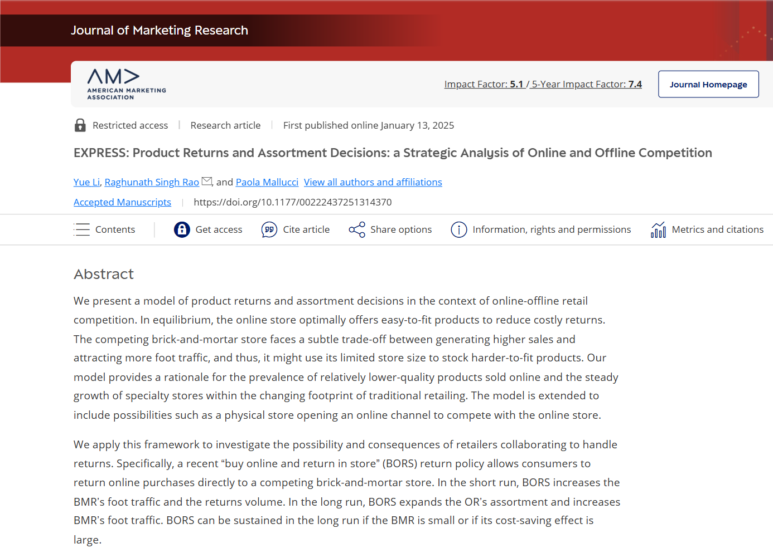Viewport: 773px width, 548px height.
Task: Click the American Marketing Association logo
Action: 127,84
